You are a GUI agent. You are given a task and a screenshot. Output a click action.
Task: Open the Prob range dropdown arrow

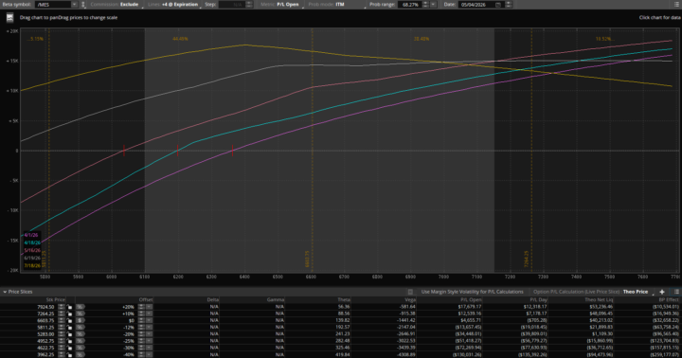coord(433,5)
